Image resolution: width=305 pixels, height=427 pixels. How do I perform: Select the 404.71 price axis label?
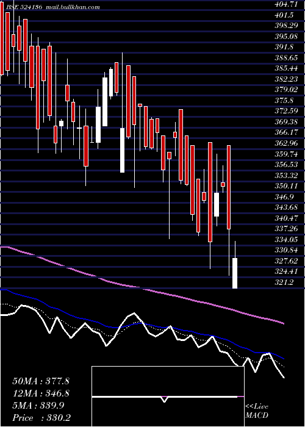click(x=286, y=4)
